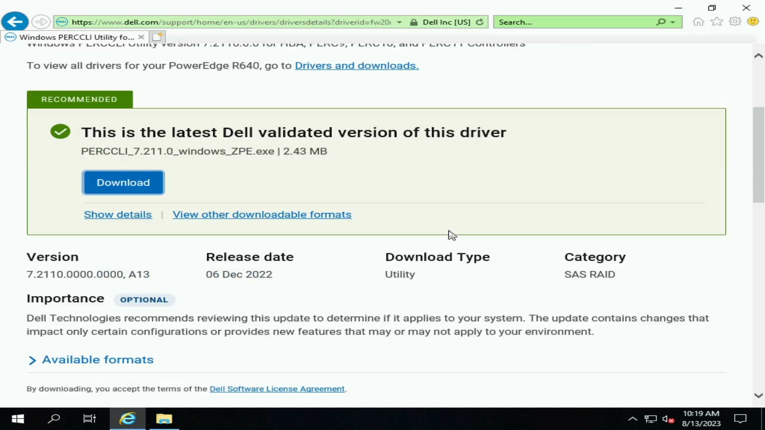Screen dimensions: 765x430
Task: Click Drivers and downloads link
Action: pos(356,65)
